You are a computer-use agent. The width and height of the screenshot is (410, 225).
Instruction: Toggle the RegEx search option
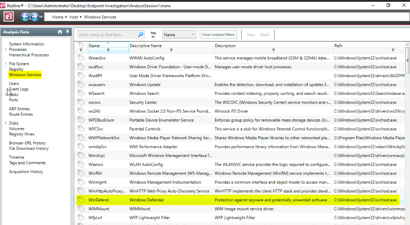(153, 34)
